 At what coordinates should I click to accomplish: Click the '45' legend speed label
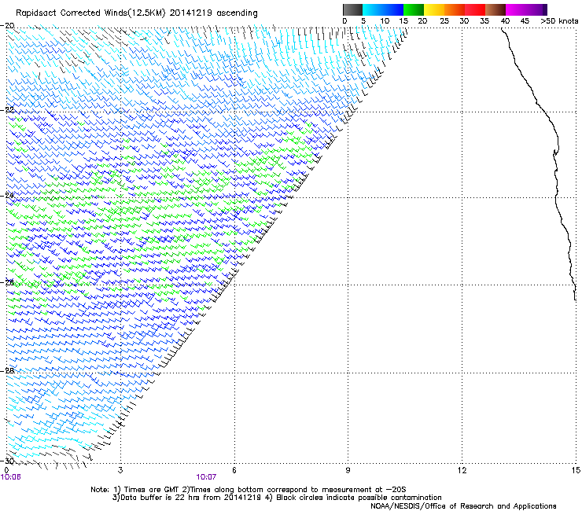(525, 21)
